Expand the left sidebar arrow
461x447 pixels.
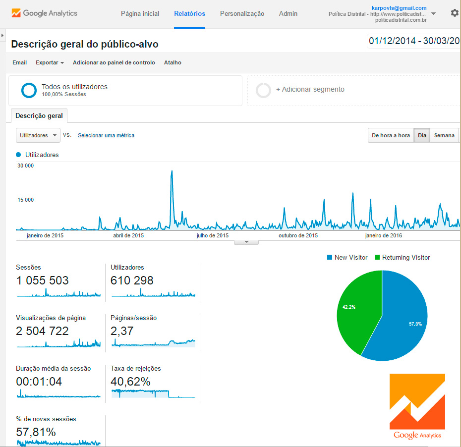tap(2, 36)
